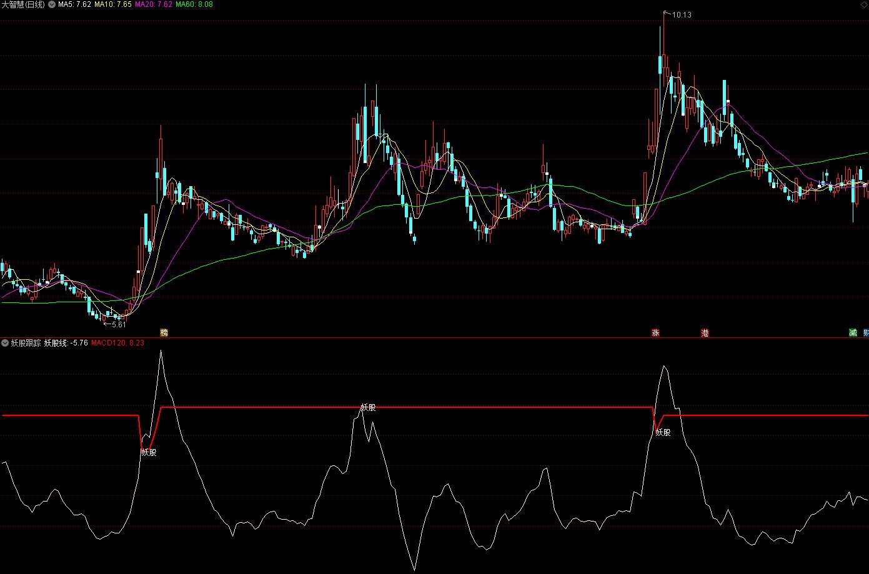Click the 大智慧(日线) chart title

click(23, 4)
